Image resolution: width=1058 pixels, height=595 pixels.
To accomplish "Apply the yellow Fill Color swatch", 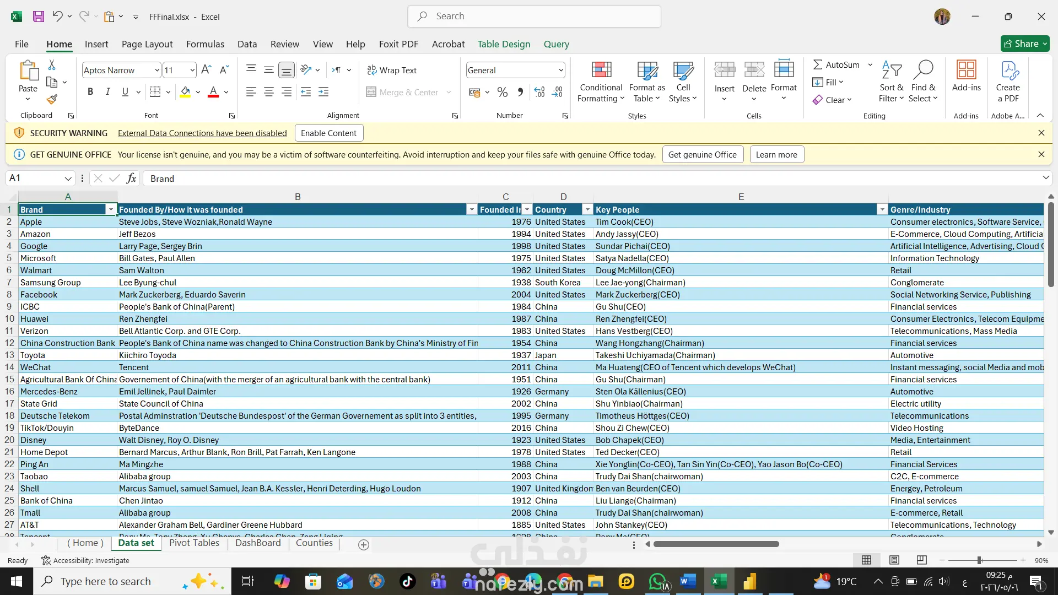I will point(185,92).
